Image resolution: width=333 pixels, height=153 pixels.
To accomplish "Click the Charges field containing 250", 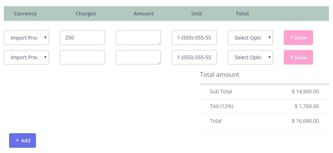I will click(x=82, y=38).
